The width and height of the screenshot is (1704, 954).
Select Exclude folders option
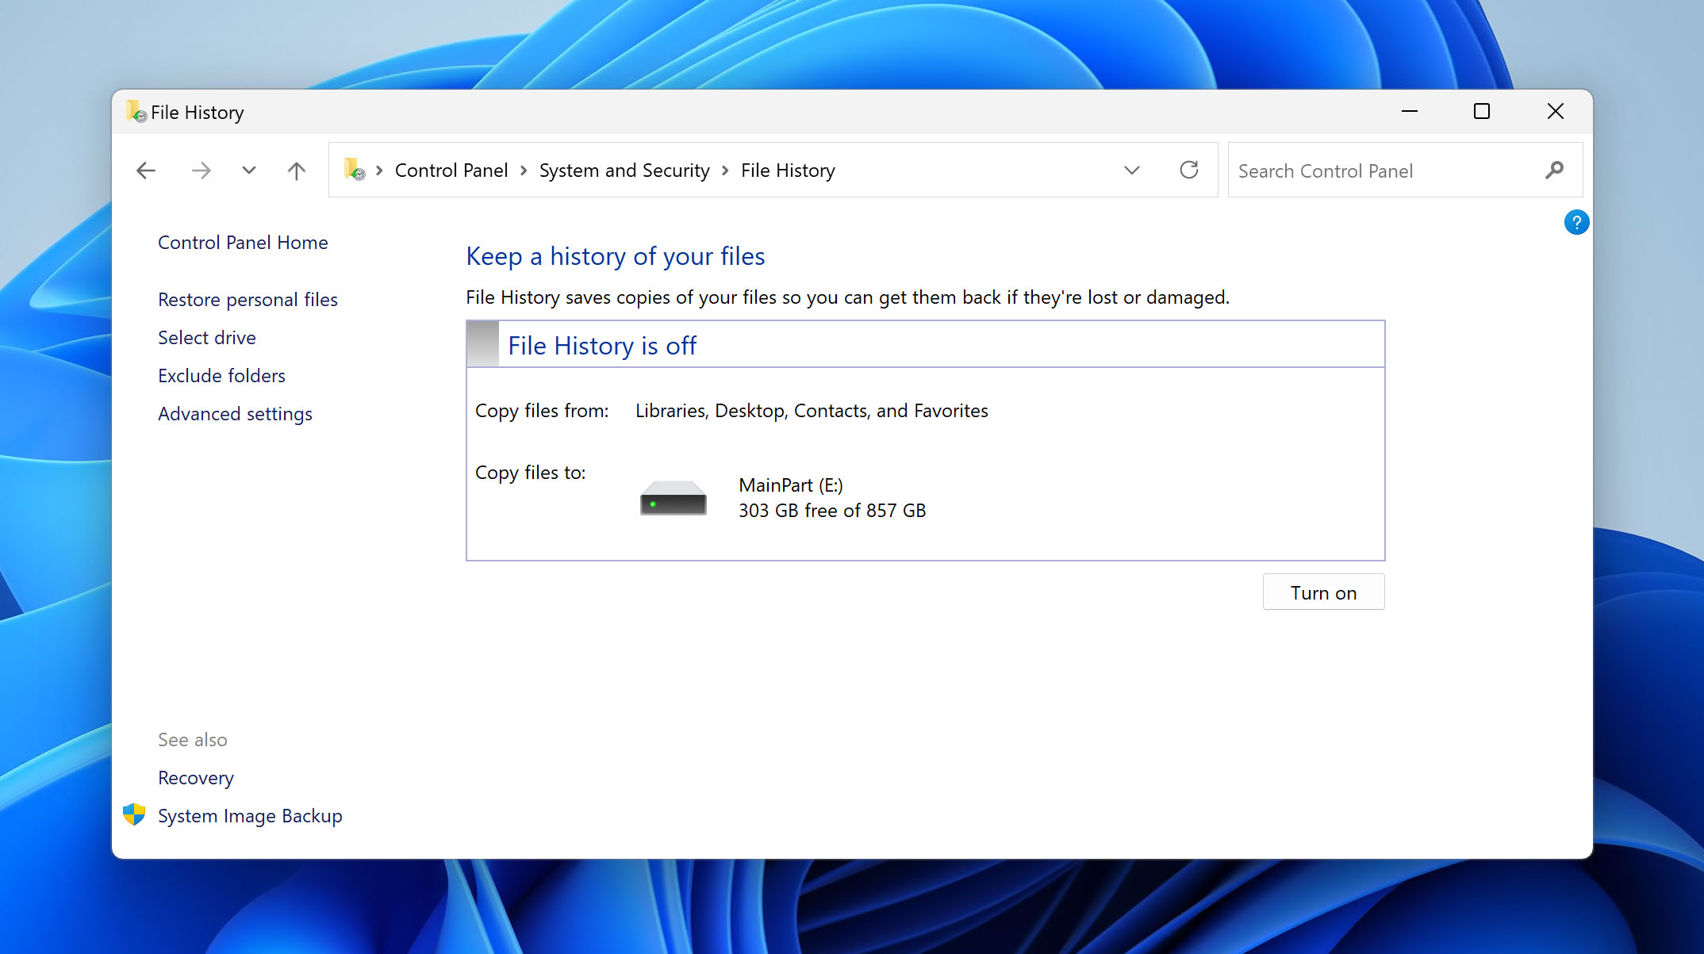coord(221,374)
